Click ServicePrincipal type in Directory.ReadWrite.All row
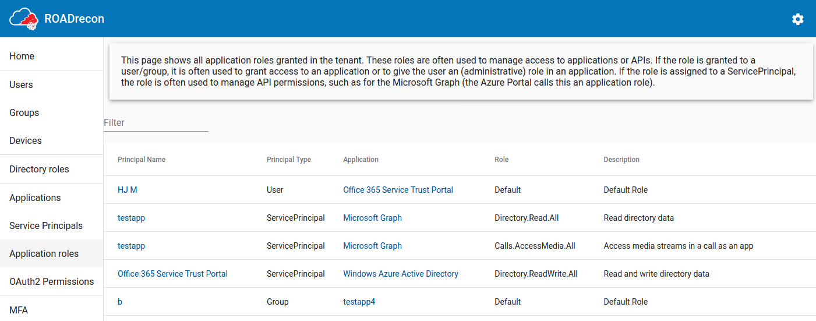This screenshot has width=816, height=321. pyautogui.click(x=296, y=274)
